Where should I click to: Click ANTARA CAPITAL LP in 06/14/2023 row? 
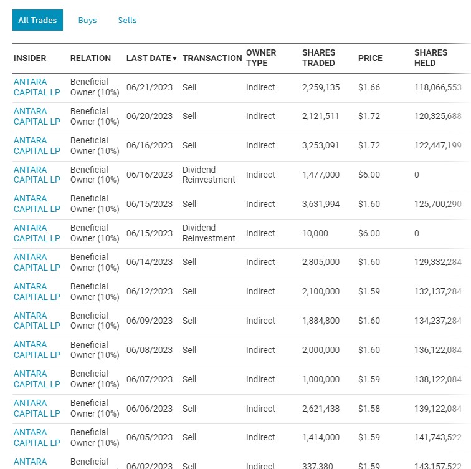pos(37,263)
